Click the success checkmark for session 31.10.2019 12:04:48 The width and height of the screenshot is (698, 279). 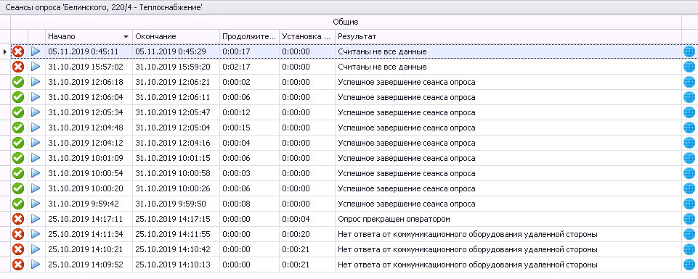point(18,128)
